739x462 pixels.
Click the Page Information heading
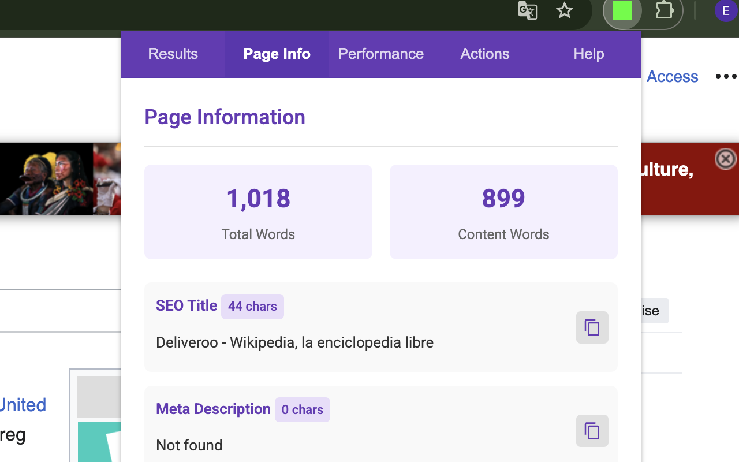[x=225, y=117]
